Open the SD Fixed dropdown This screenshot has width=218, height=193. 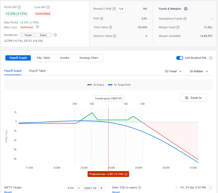pos(173,71)
